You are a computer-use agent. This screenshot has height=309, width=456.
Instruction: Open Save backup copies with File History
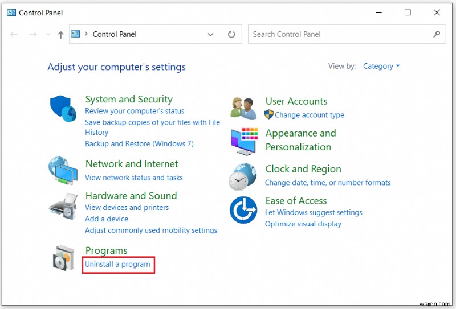(x=152, y=127)
